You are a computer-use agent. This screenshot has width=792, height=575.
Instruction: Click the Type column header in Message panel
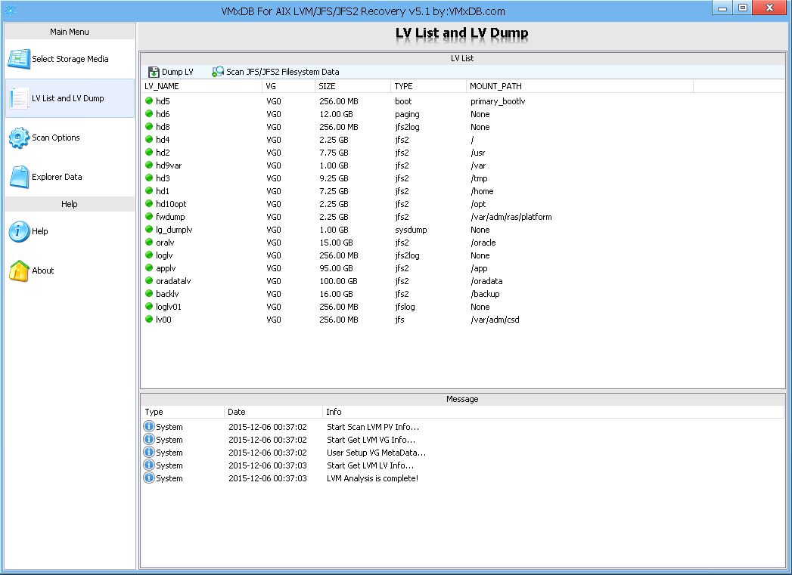click(182, 412)
